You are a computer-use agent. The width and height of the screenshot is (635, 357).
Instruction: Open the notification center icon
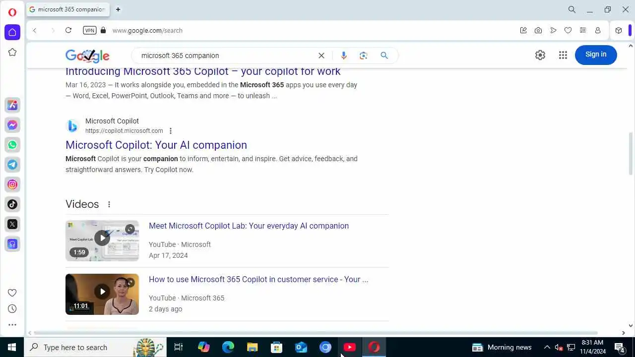tap(620, 347)
